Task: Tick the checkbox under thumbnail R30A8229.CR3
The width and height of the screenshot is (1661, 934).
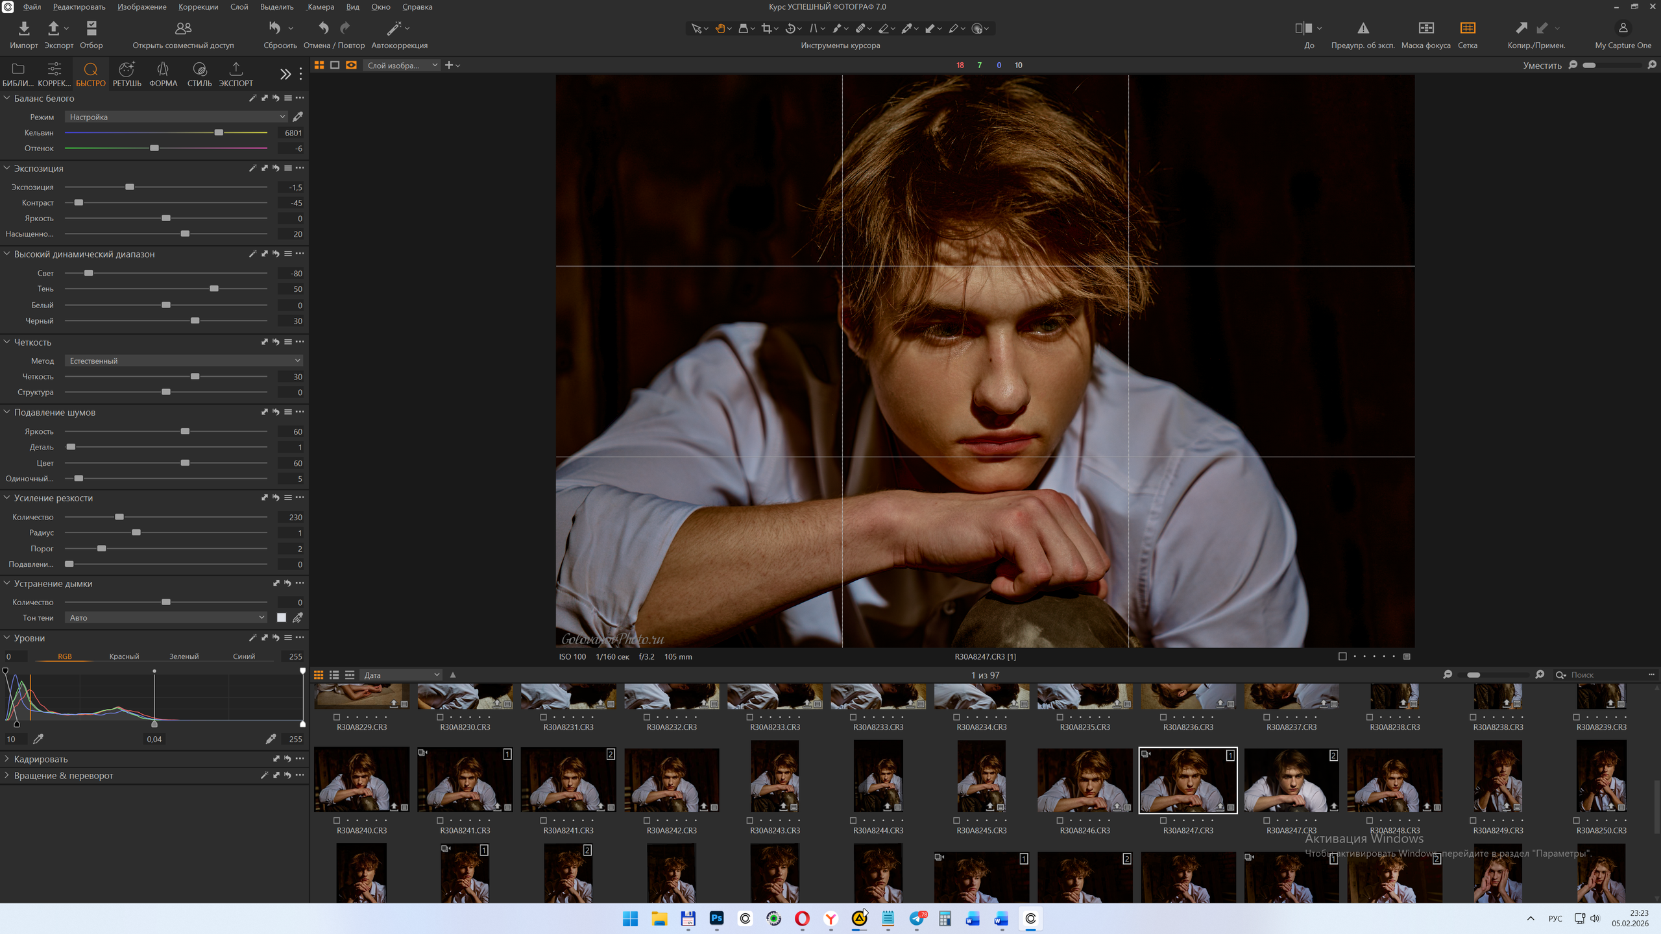Action: pyautogui.click(x=337, y=717)
